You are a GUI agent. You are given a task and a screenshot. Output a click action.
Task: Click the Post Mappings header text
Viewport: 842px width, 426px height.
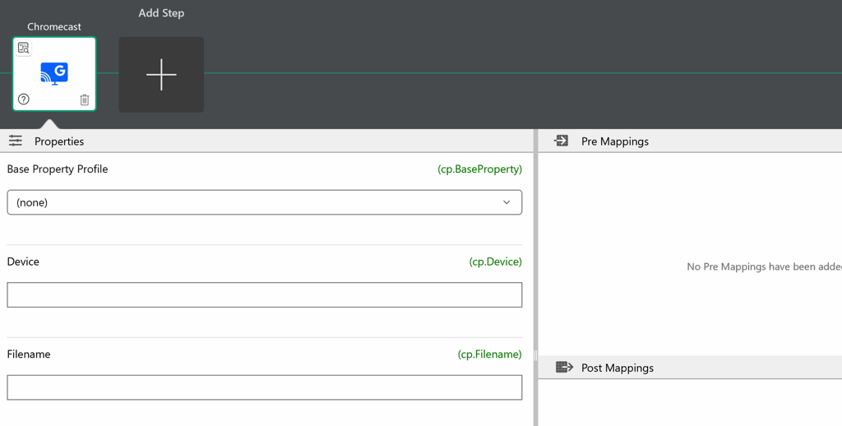[x=617, y=368]
